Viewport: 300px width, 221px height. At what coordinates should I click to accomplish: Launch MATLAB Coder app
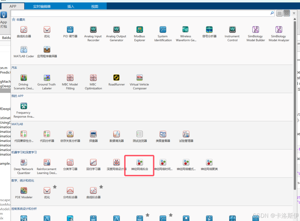tap(24, 52)
